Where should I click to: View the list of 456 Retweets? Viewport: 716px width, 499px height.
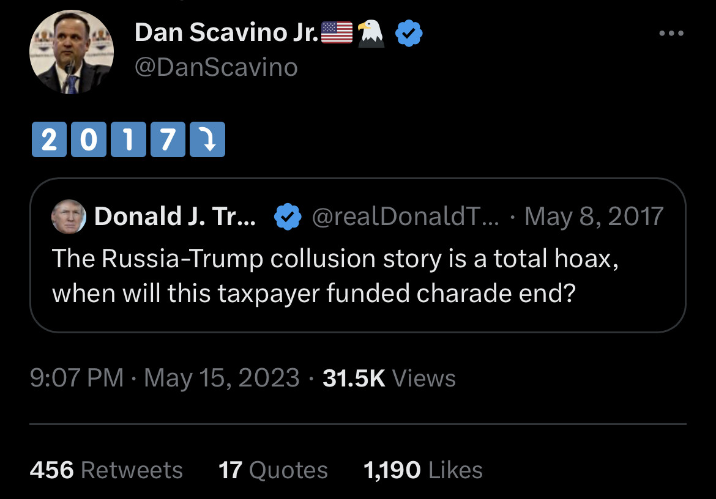(x=106, y=470)
